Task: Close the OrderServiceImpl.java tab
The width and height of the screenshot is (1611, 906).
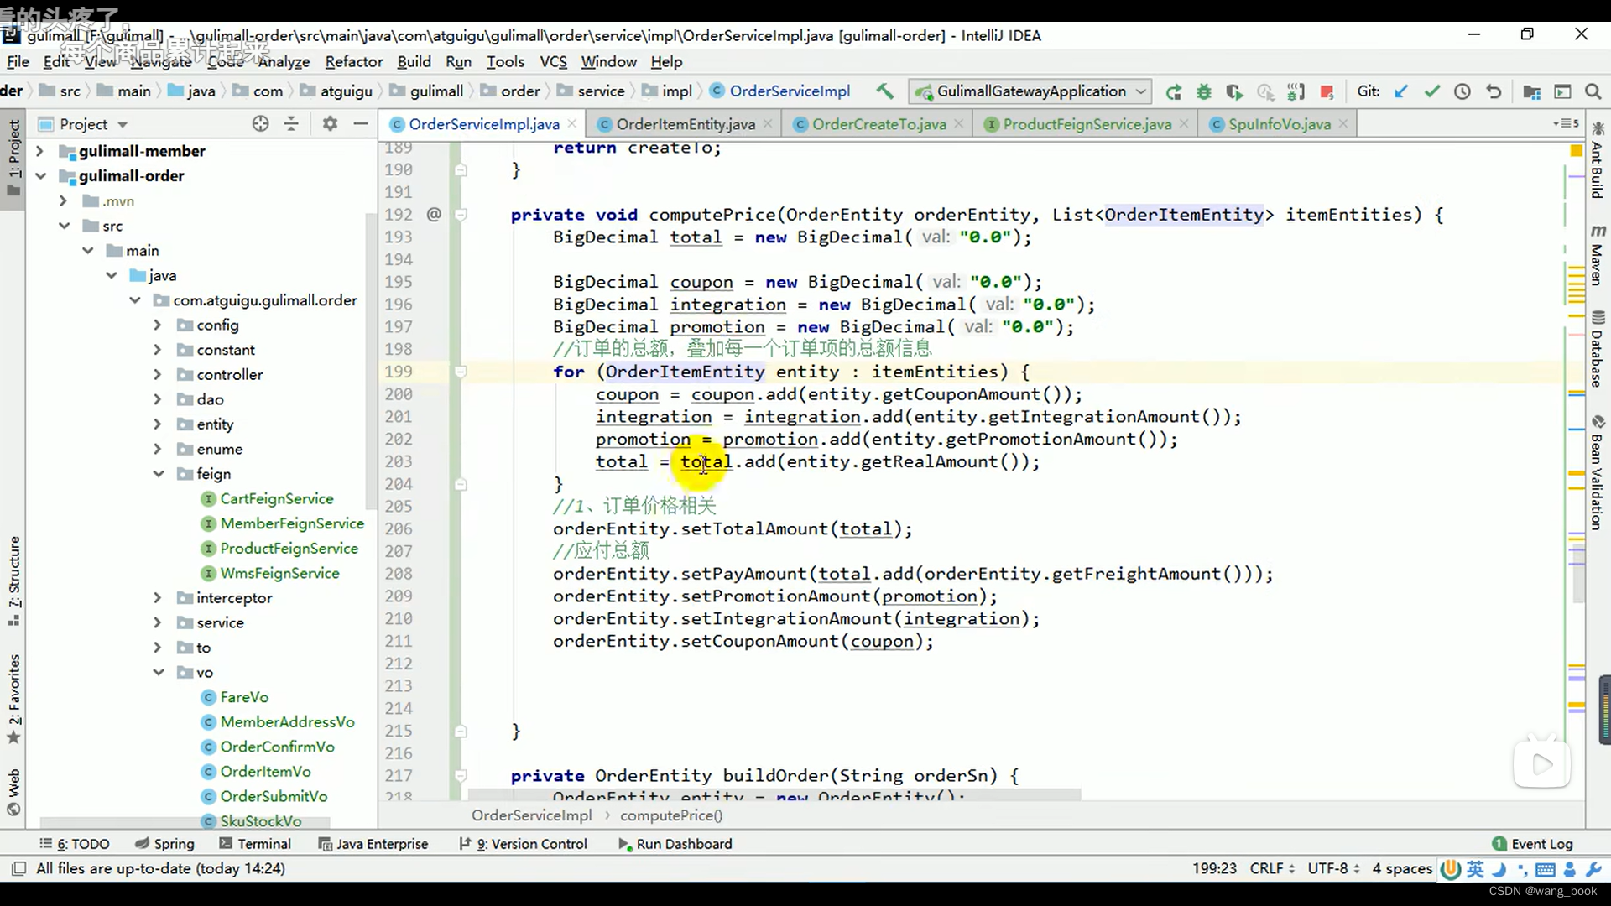Action: coord(571,123)
